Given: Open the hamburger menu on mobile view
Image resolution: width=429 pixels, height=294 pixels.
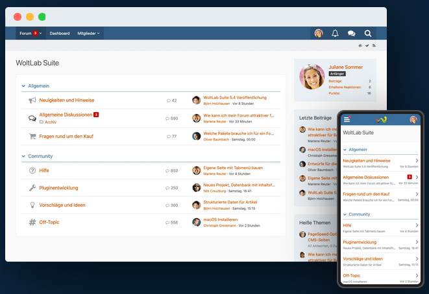Looking at the screenshot, I should click(x=347, y=119).
